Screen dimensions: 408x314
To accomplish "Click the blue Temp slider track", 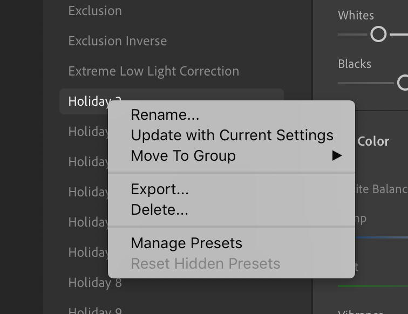I will (x=381, y=237).
